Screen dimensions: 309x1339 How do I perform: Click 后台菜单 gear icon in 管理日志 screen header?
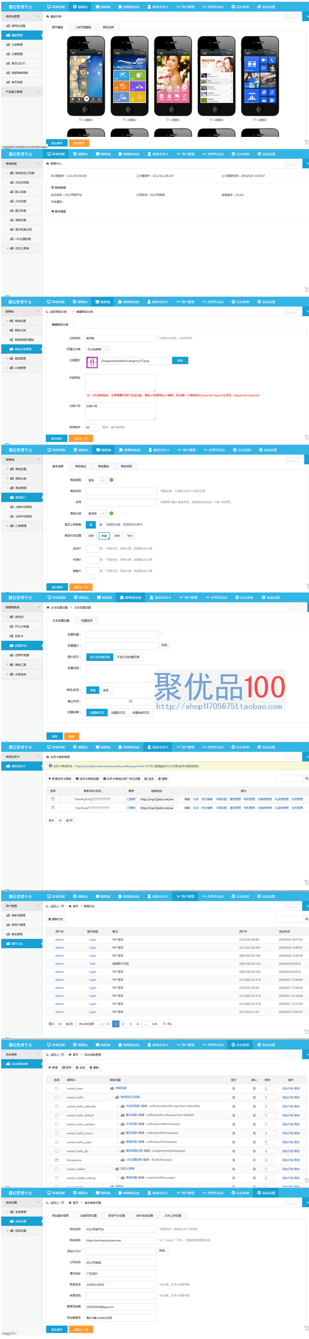[234, 896]
